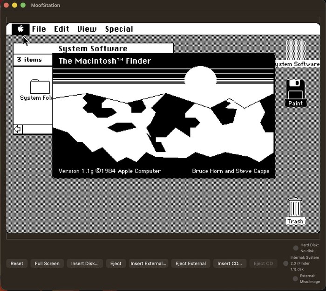Click the green zoom button of MoofStation
The width and height of the screenshot is (326, 291).
pos(23,5)
